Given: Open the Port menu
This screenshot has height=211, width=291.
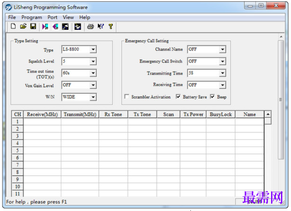Looking at the screenshot, I should click(x=52, y=17).
